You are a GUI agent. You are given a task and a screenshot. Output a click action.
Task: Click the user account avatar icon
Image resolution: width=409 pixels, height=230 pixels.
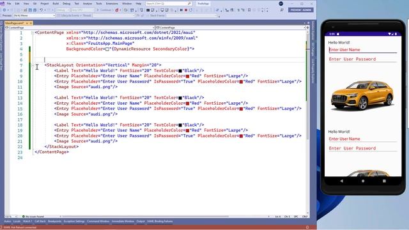click(x=281, y=4)
